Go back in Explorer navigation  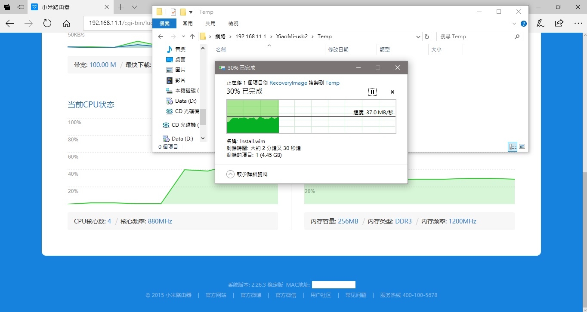(161, 37)
